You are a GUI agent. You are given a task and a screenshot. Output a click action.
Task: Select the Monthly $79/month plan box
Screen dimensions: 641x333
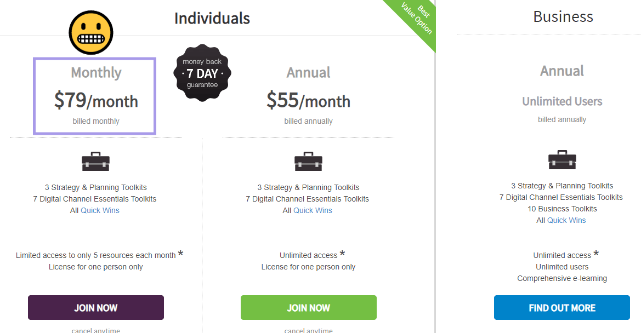click(94, 96)
